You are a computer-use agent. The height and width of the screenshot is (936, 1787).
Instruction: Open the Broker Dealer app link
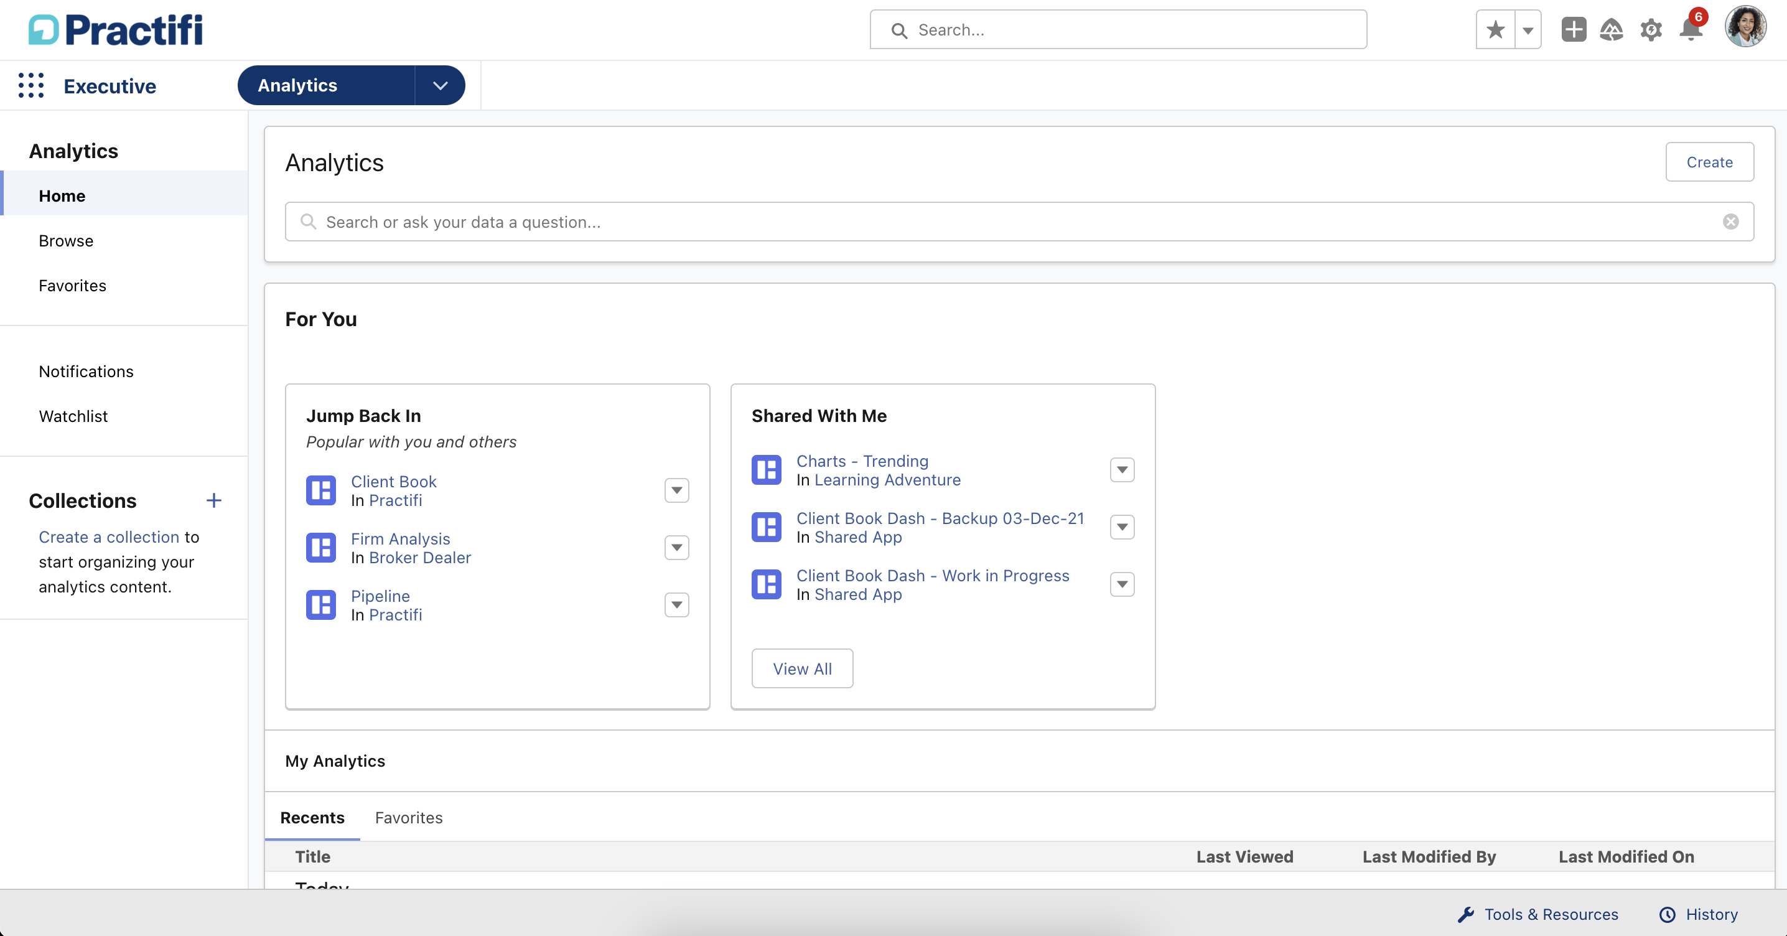pos(420,558)
